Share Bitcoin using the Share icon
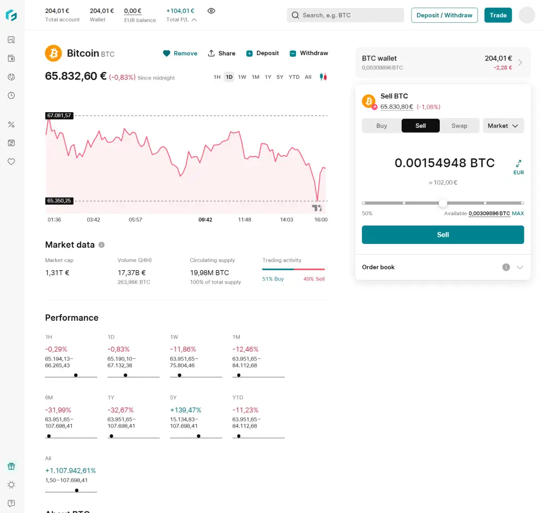The height and width of the screenshot is (513, 545). click(221, 53)
